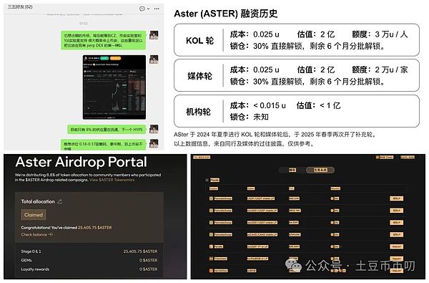Expand the dropdown arrow beside the chat bubble icon

(x=148, y=9)
